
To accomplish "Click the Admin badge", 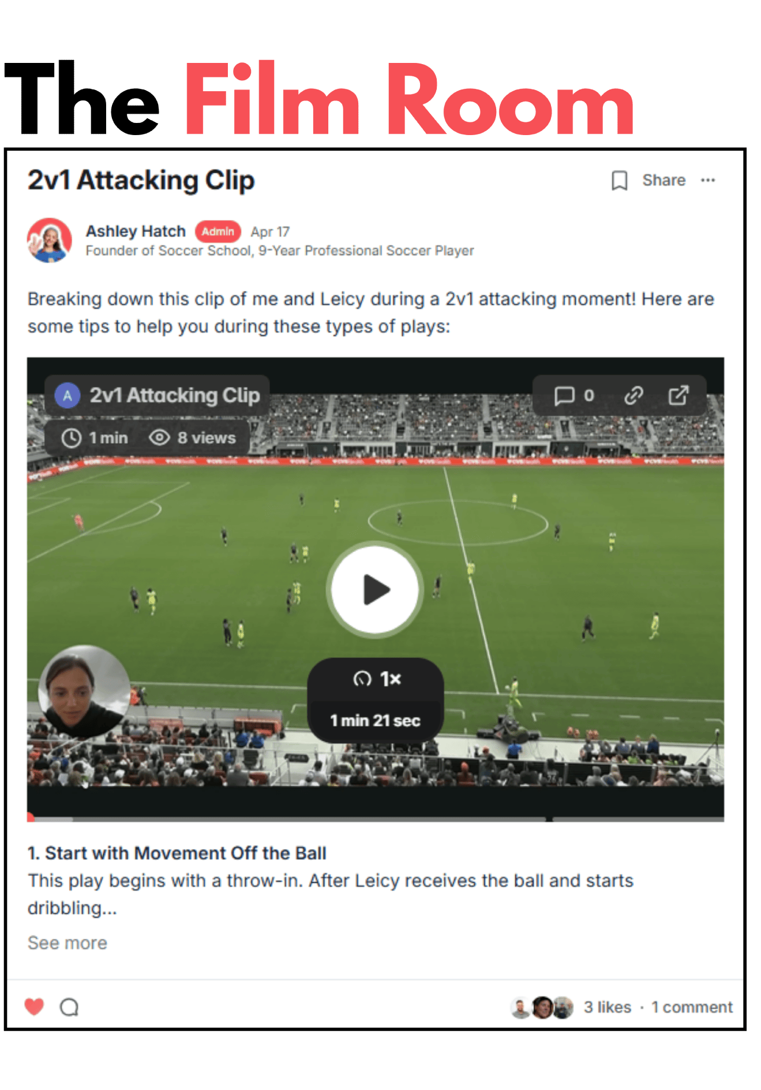I will pos(218,232).
